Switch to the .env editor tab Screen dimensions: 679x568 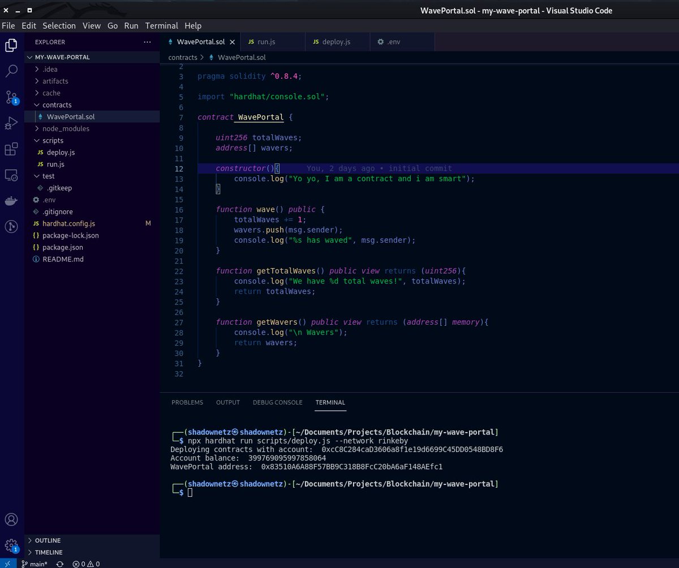point(402,42)
